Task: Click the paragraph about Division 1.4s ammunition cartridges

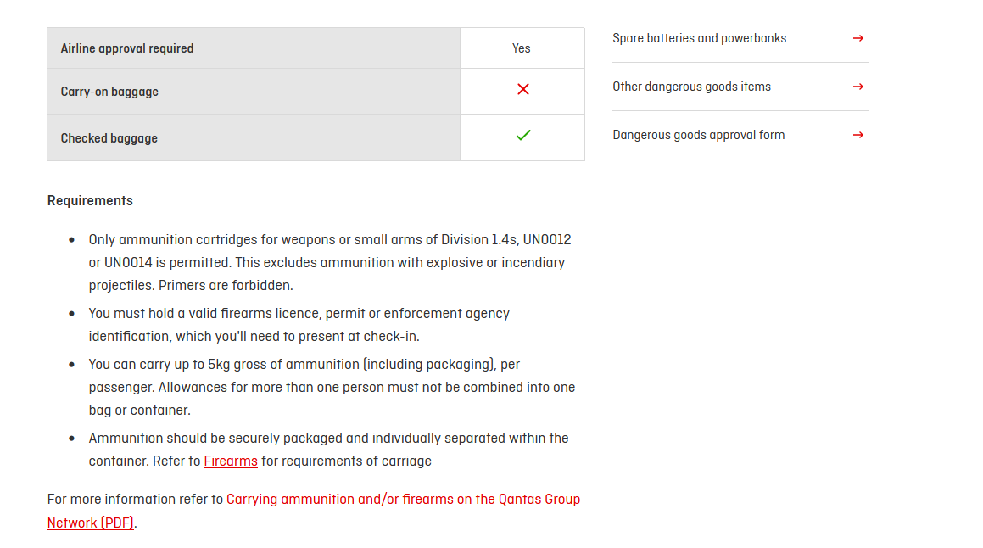Action: (330, 262)
